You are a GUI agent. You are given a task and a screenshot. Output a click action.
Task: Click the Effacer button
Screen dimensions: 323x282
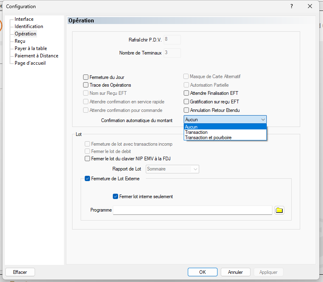click(x=20, y=272)
